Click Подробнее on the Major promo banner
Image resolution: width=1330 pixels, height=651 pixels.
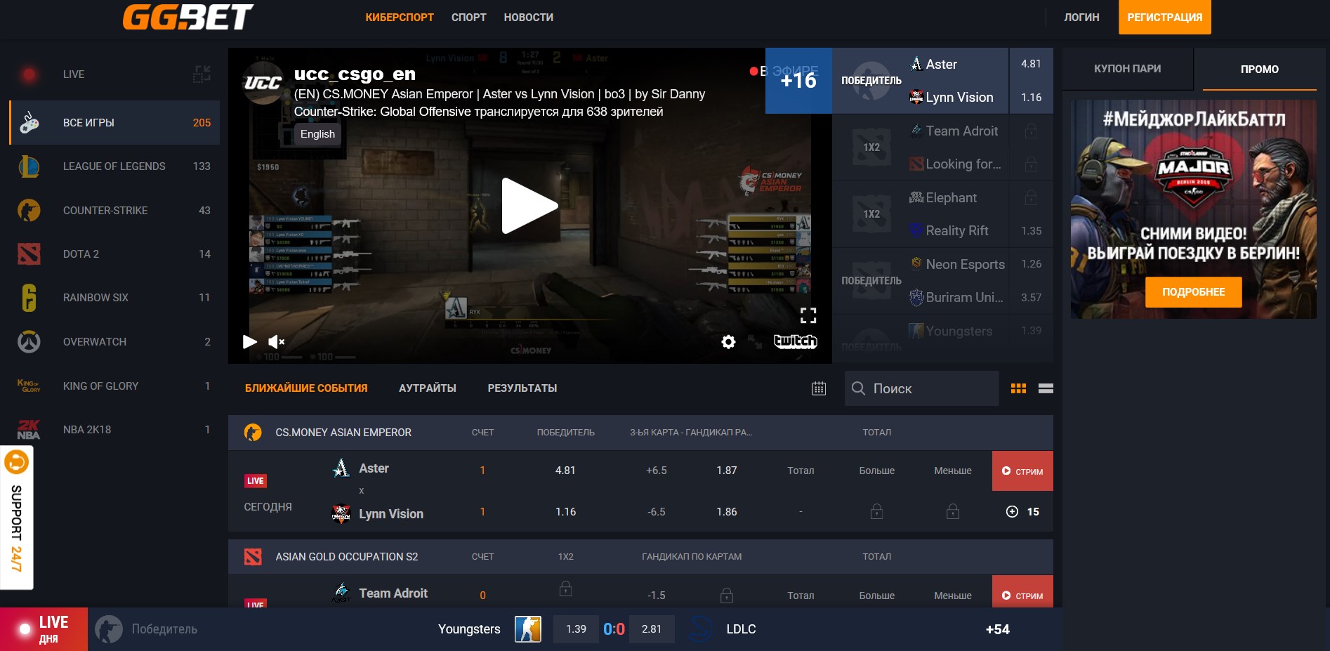tap(1193, 292)
